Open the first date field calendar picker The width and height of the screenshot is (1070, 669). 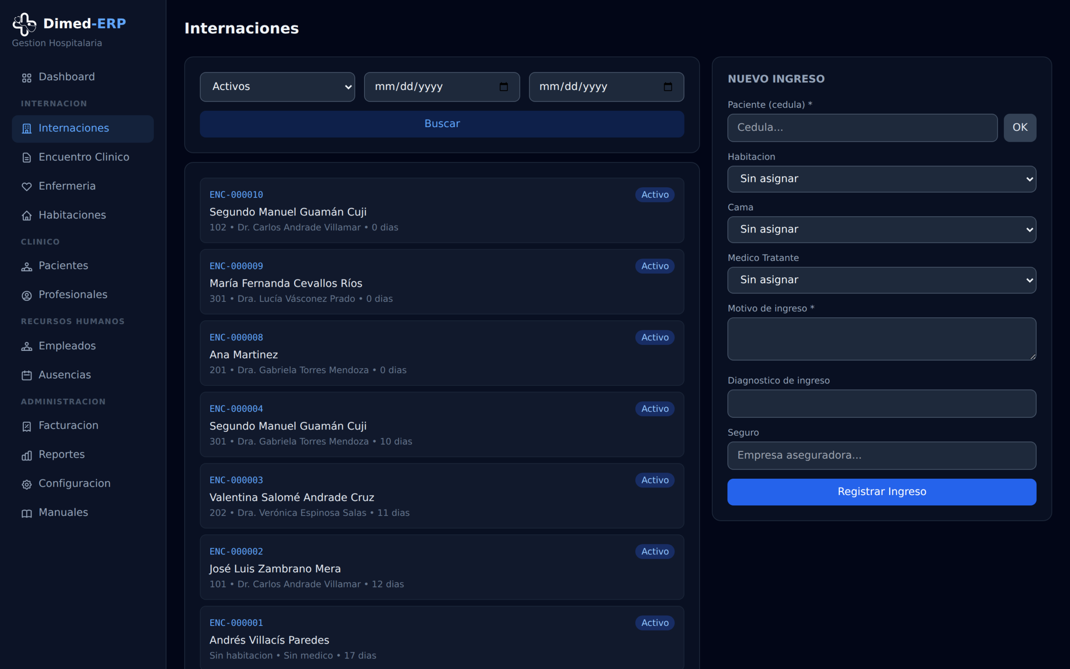[x=504, y=87]
